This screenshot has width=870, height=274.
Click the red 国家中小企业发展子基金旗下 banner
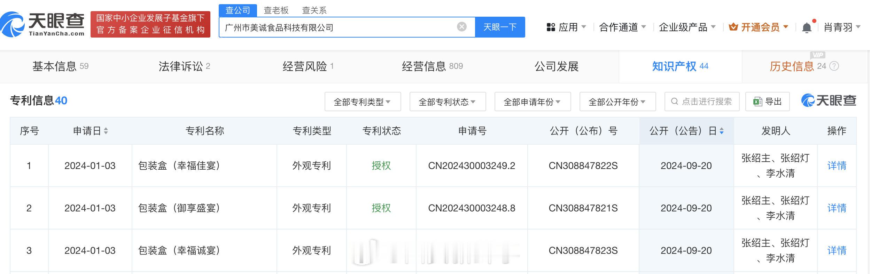coord(150,24)
